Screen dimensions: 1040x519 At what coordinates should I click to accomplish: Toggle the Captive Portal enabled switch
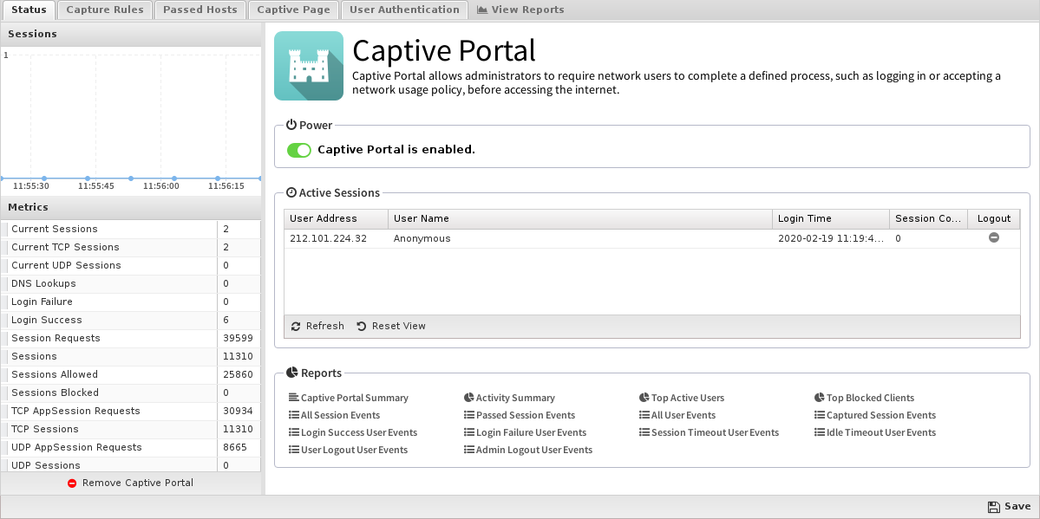(x=299, y=150)
